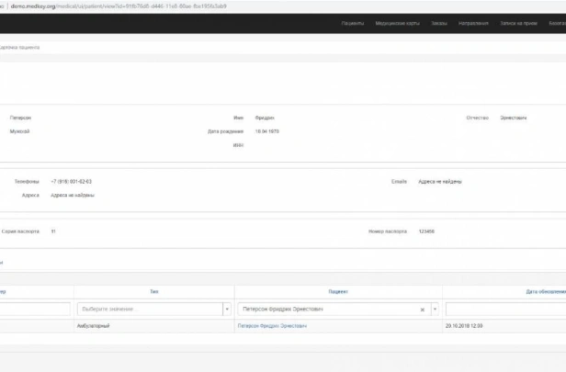The height and width of the screenshot is (372, 566).
Task: Click the phone number +7 (916) value
Action: (71, 182)
